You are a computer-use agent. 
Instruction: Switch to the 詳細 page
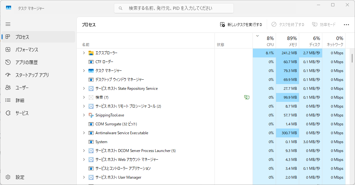[x=38, y=100]
